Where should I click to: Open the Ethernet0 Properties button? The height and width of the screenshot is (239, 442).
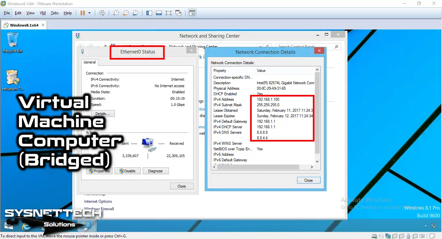coord(100,171)
